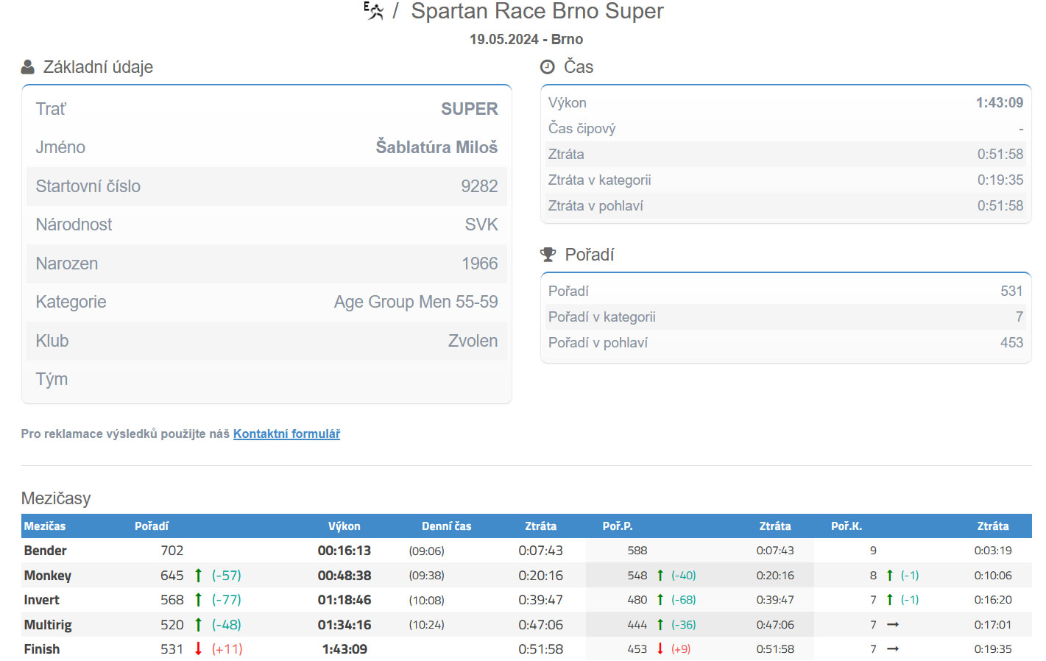This screenshot has height=661, width=1046.
Task: Click green arrow beside 444 in Multirig row
Action: tap(660, 625)
